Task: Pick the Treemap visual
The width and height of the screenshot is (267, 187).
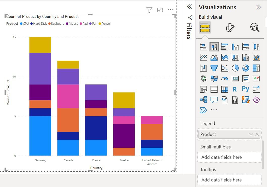Action: [x=256, y=68]
